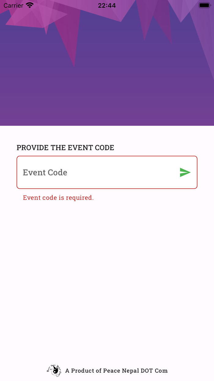Click the 'PROVIDE THE EVENT CODE' heading

[65, 148]
